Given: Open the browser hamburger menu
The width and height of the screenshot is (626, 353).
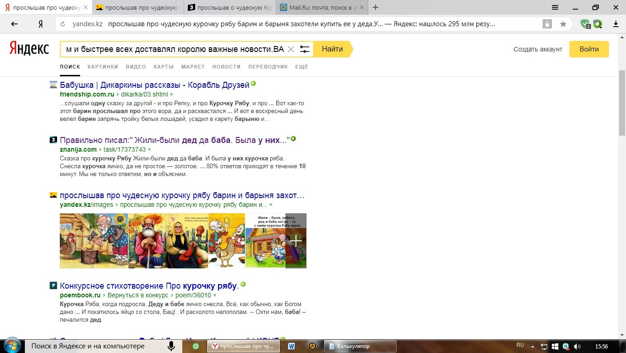Looking at the screenshot, I should point(556,7).
